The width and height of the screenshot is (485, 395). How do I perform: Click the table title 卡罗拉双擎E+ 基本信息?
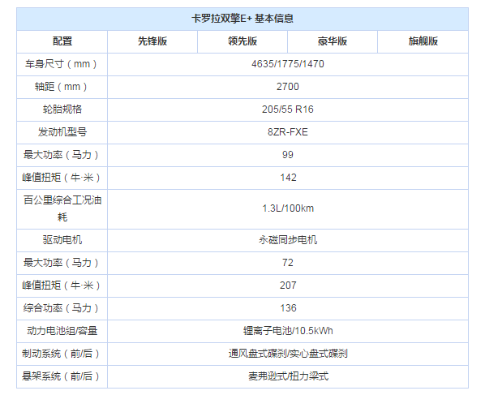click(x=242, y=19)
